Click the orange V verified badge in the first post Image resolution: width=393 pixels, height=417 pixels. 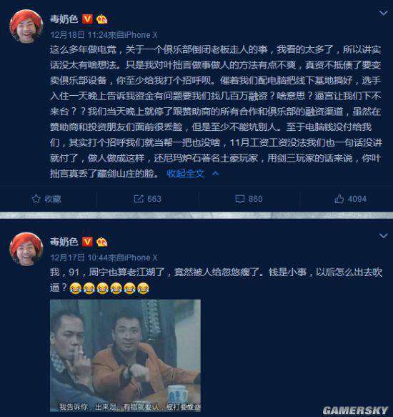(87, 19)
